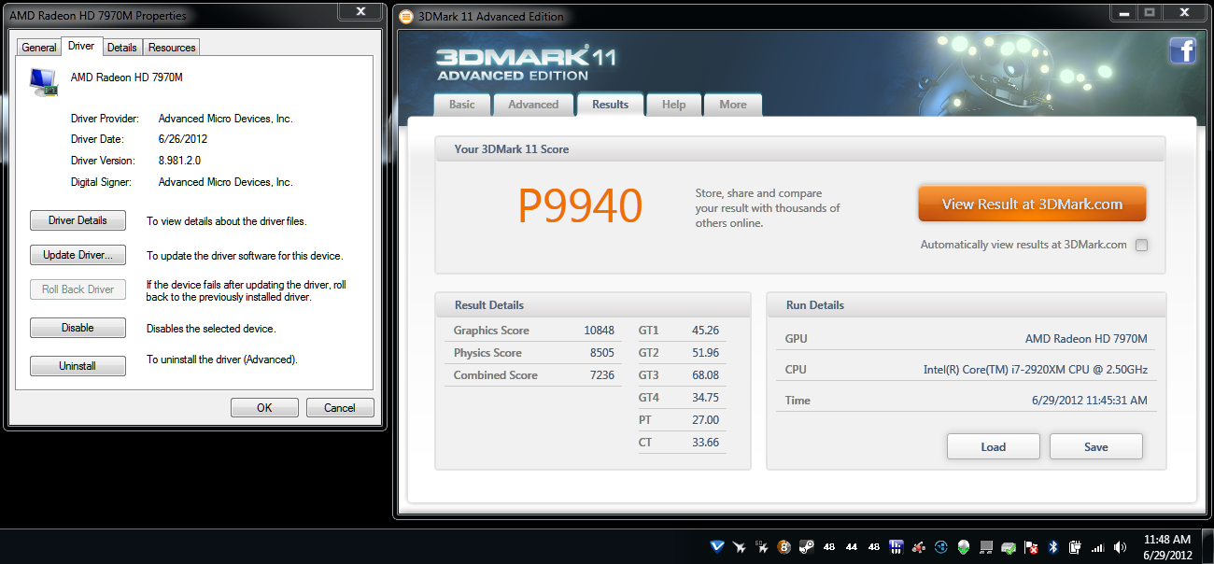Switch to the Basic tab in 3DMark
1214x564 pixels.
tap(462, 105)
